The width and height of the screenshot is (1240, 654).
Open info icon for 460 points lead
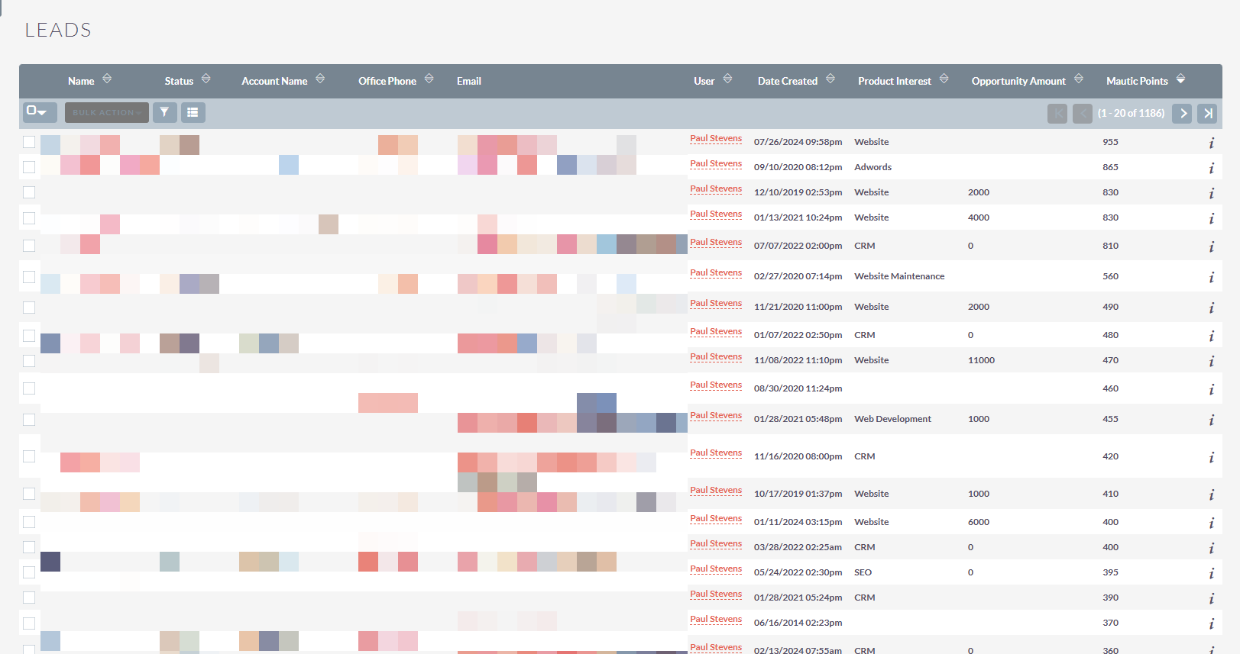[x=1212, y=389]
